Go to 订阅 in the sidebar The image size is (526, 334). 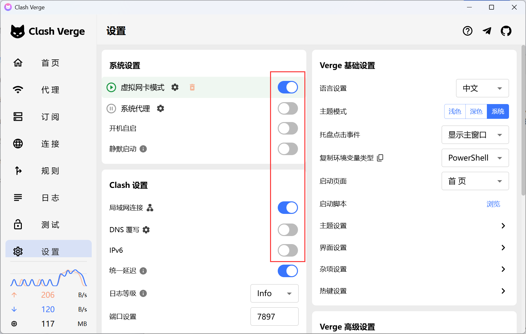pos(48,117)
